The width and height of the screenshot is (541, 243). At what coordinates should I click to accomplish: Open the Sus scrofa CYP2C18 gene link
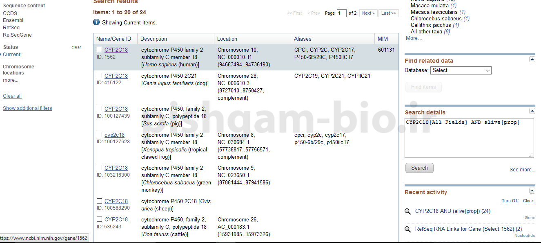116,109
